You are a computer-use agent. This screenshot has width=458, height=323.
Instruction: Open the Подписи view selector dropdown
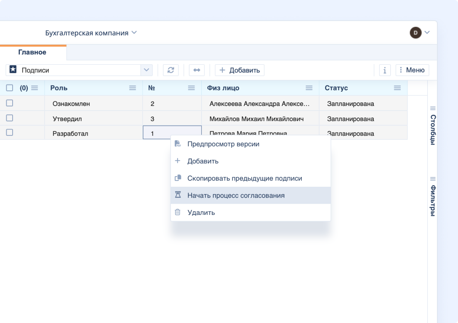146,70
